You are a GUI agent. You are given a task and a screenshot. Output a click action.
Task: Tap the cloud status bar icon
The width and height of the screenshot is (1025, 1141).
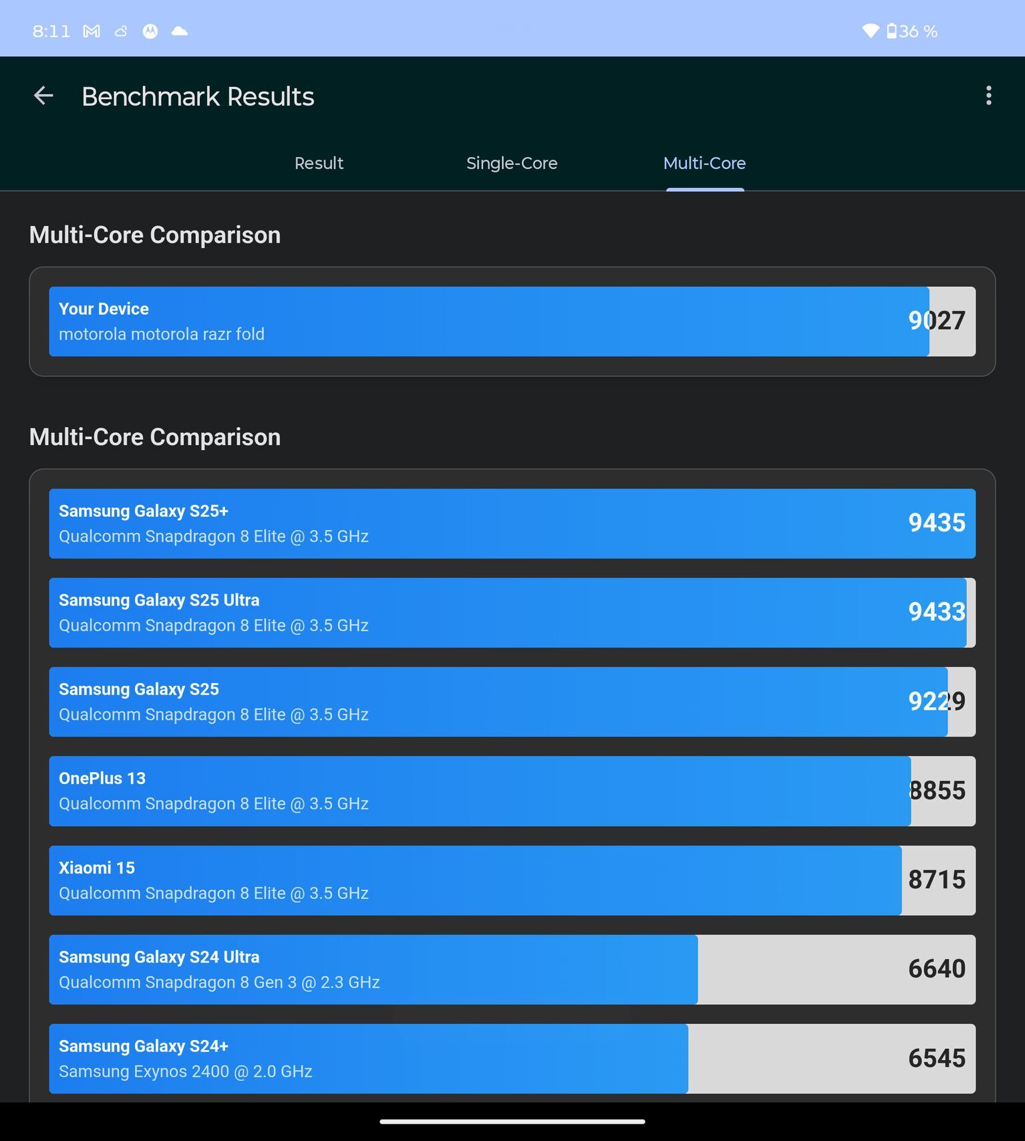click(180, 31)
